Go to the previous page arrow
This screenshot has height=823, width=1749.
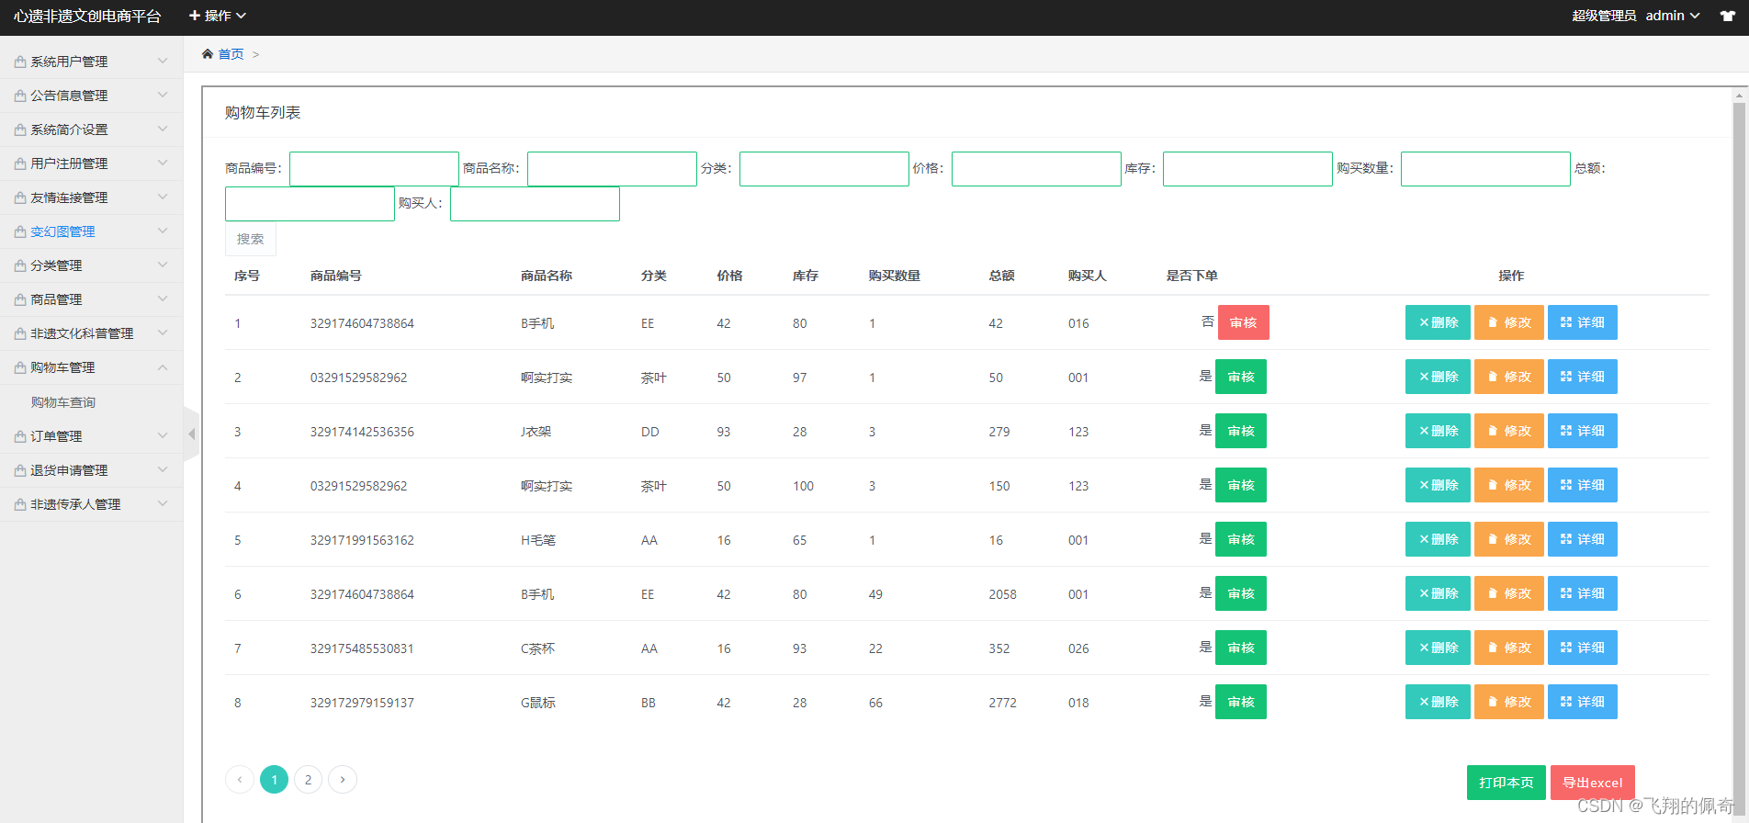point(240,779)
